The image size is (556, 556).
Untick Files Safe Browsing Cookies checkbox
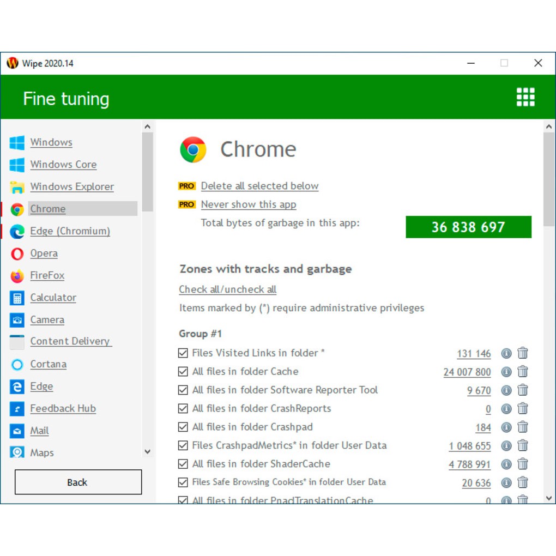pyautogui.click(x=183, y=482)
